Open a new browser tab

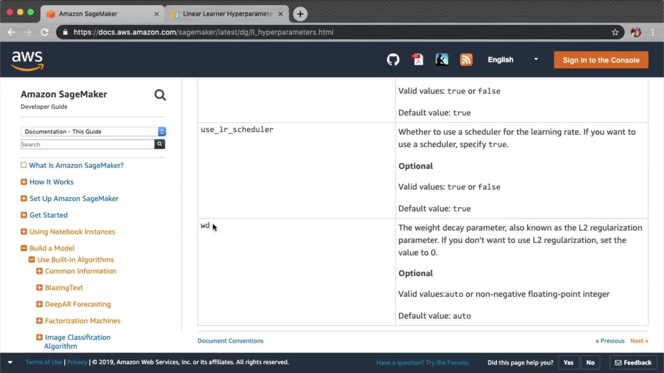(x=300, y=14)
